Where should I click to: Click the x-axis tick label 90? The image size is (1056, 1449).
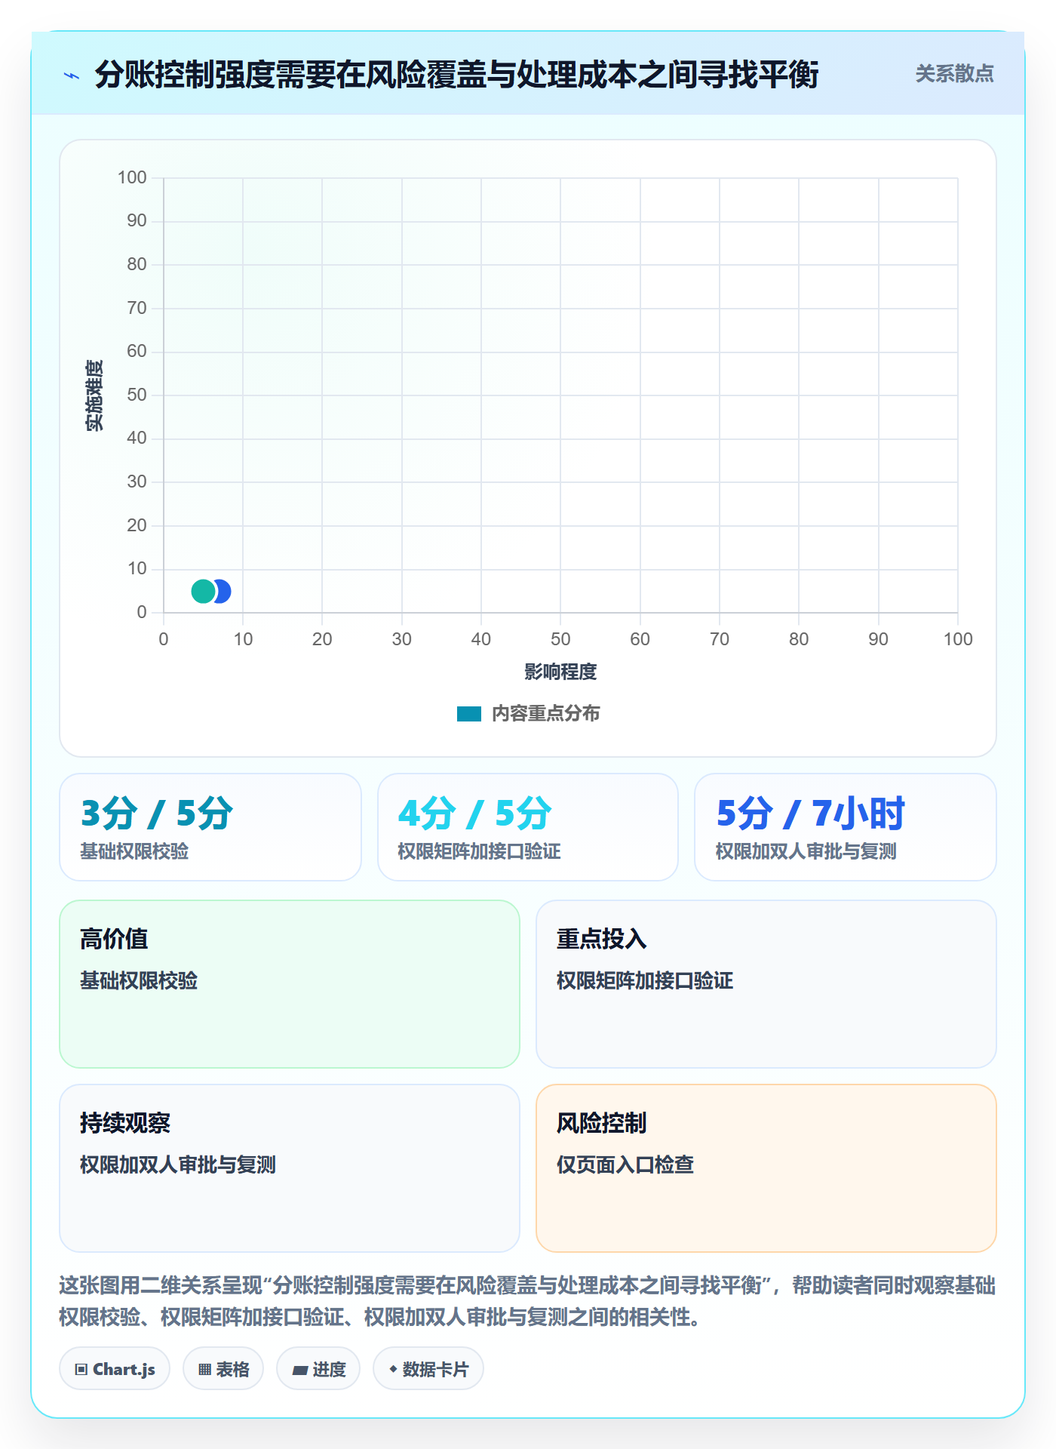coord(878,639)
